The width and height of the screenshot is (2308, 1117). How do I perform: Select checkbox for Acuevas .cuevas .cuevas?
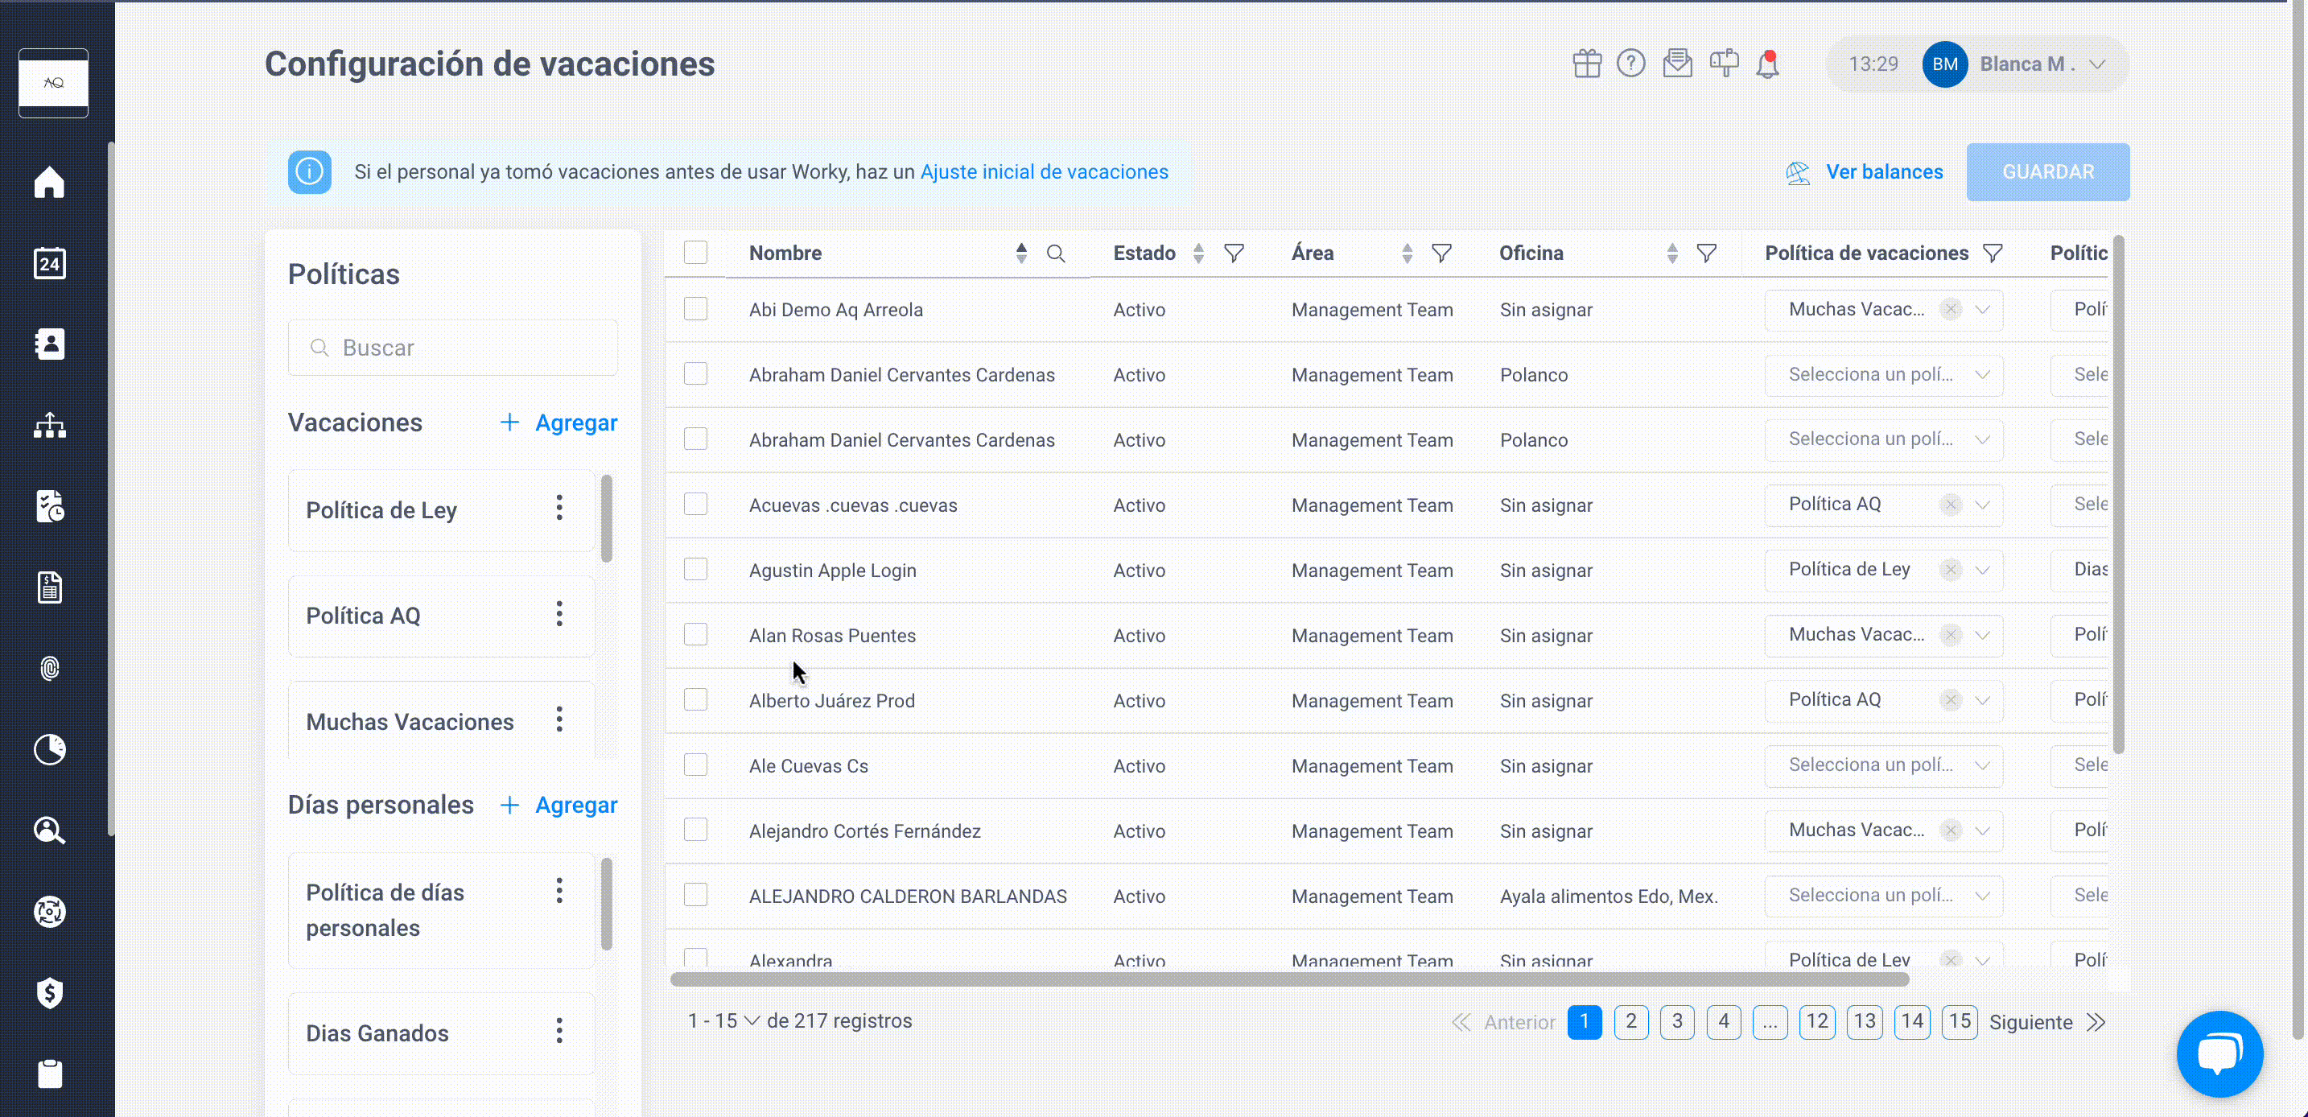click(x=695, y=505)
